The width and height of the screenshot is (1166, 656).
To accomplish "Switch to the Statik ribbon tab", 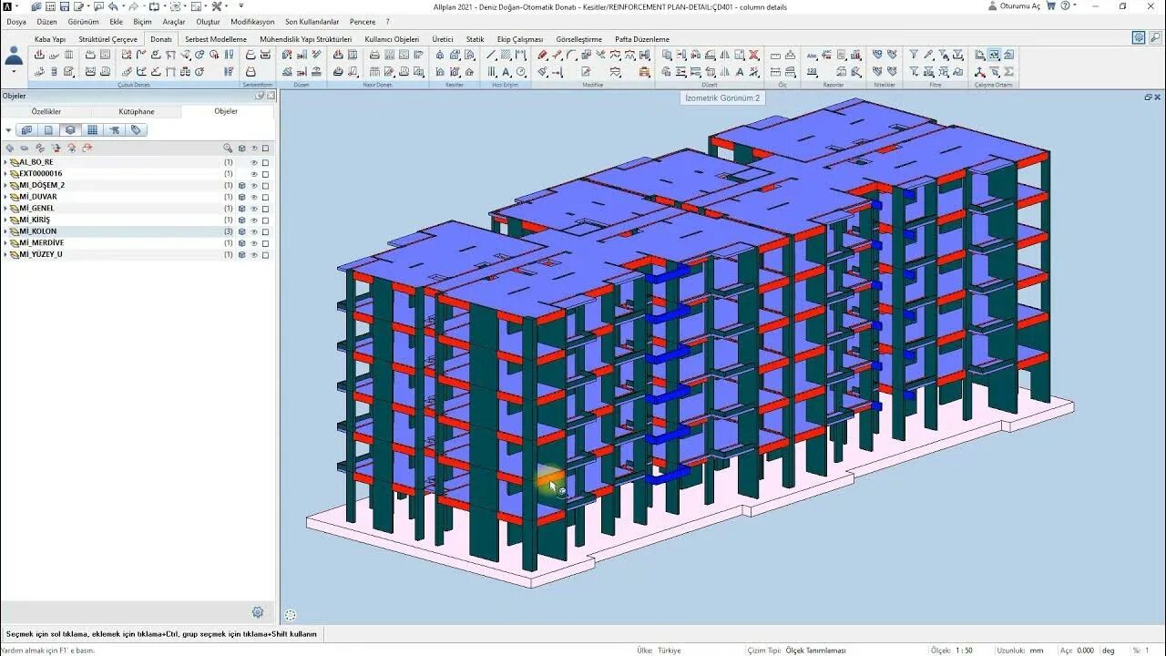I will (476, 39).
